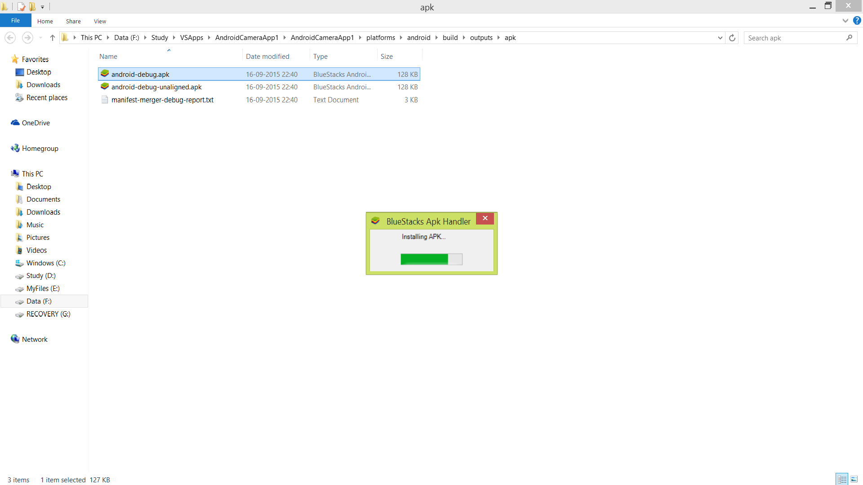Open the address bar history dropdown

point(721,38)
